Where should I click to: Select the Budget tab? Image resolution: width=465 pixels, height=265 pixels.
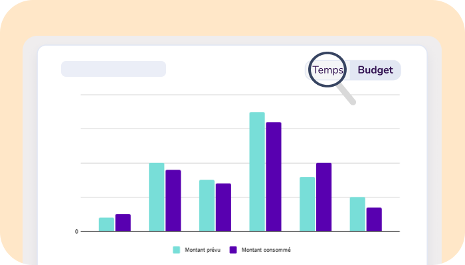[375, 70]
